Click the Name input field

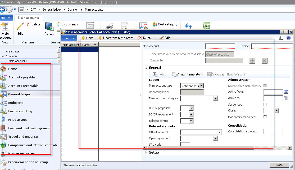point(272,46)
